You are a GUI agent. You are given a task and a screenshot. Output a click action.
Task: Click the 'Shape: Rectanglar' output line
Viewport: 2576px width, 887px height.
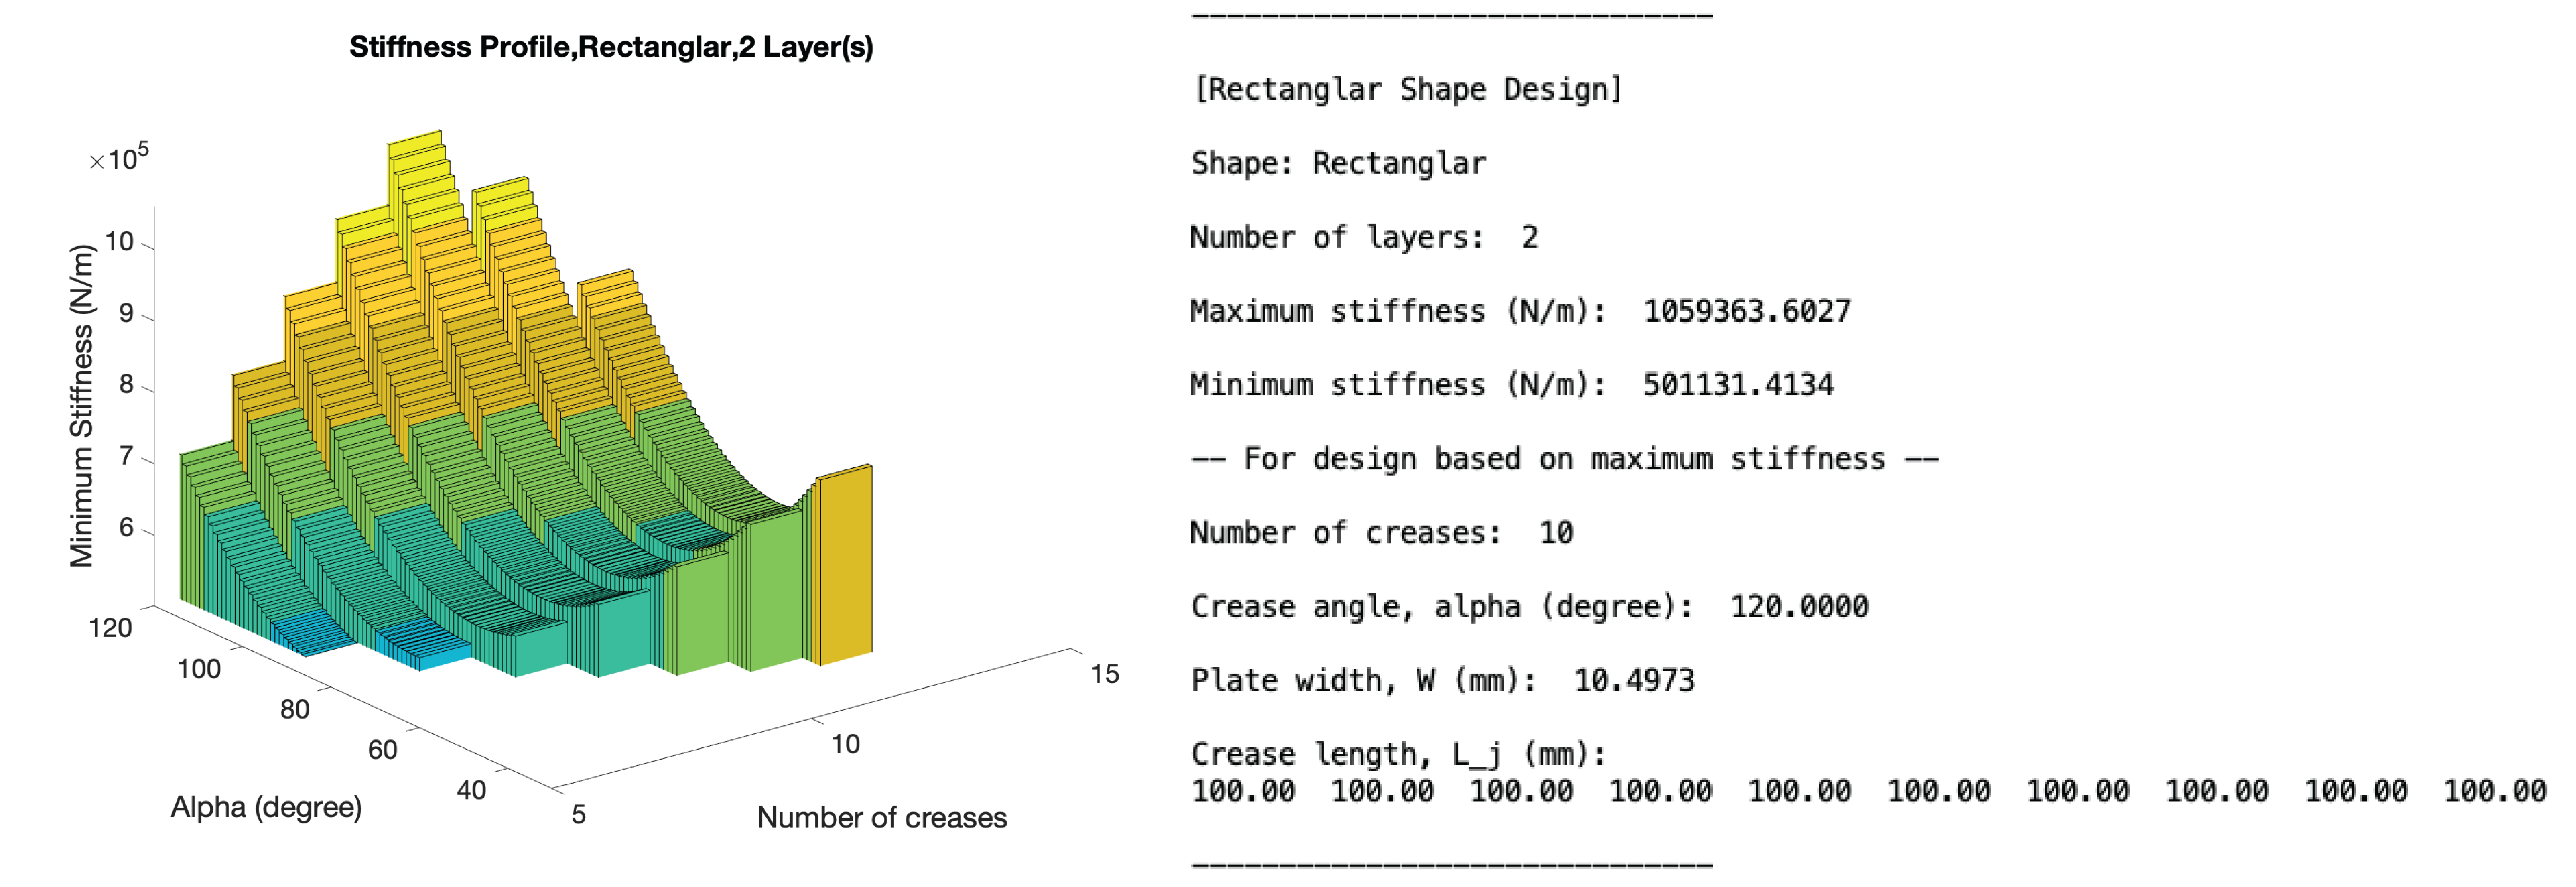point(1338,163)
